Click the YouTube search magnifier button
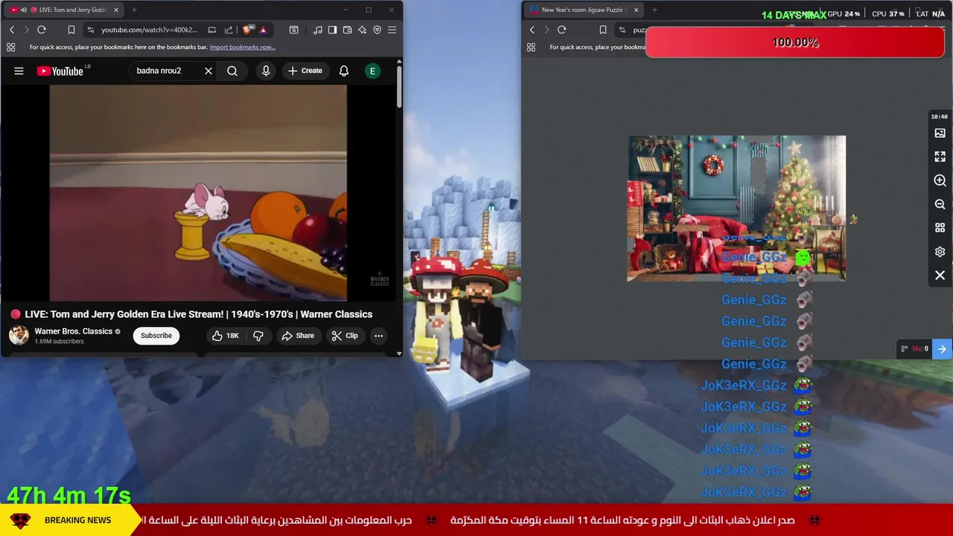Viewport: 953px width, 536px height. 232,71
